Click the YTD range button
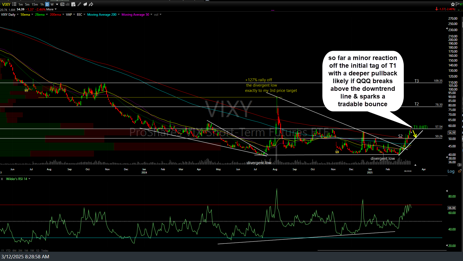Viewport: 463px width, 261px height. coord(8,250)
